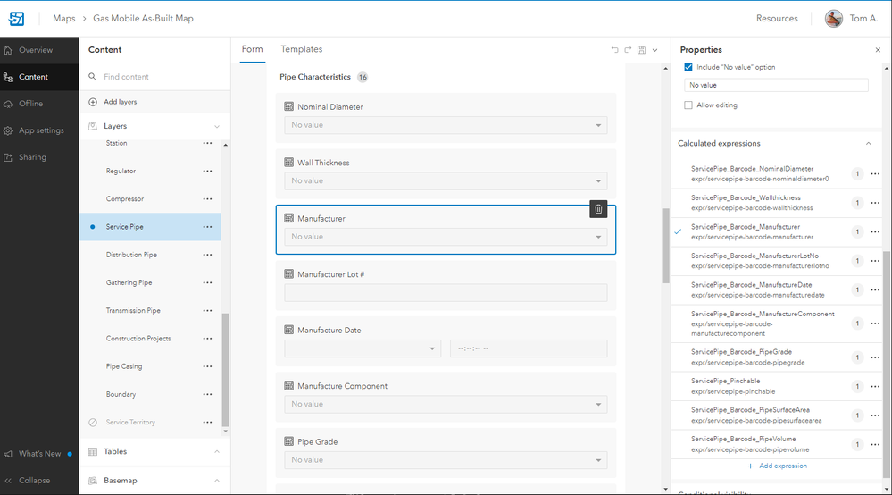This screenshot has width=892, height=495.
Task: Collapse the Calculated expressions section
Action: point(868,144)
